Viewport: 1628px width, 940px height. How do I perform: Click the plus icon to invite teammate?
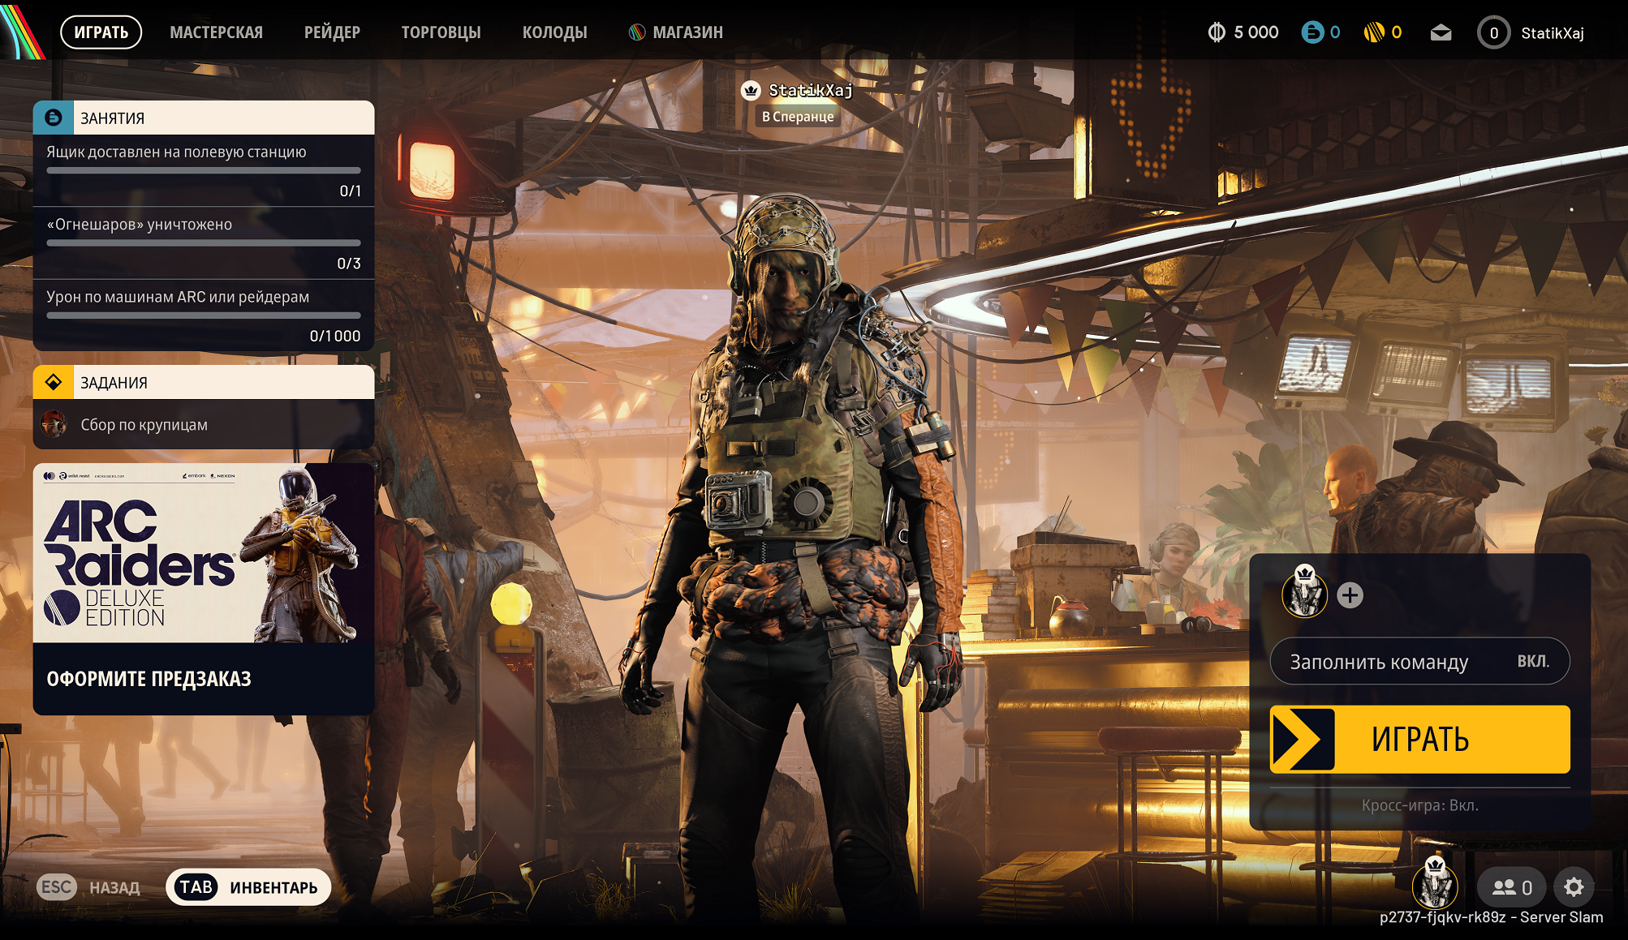[x=1350, y=595]
